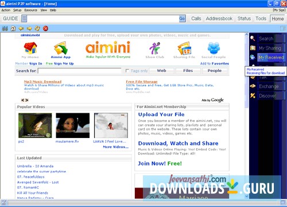Click the Social People icon
Viewport: 287px width, 207px height.
[214, 48]
